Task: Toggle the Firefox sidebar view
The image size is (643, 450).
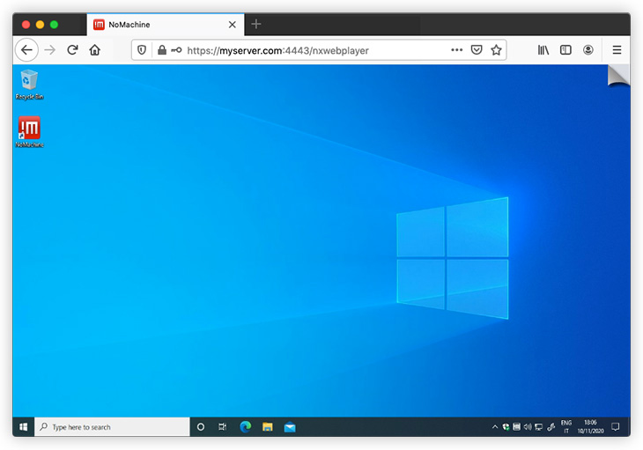Action: (x=565, y=50)
